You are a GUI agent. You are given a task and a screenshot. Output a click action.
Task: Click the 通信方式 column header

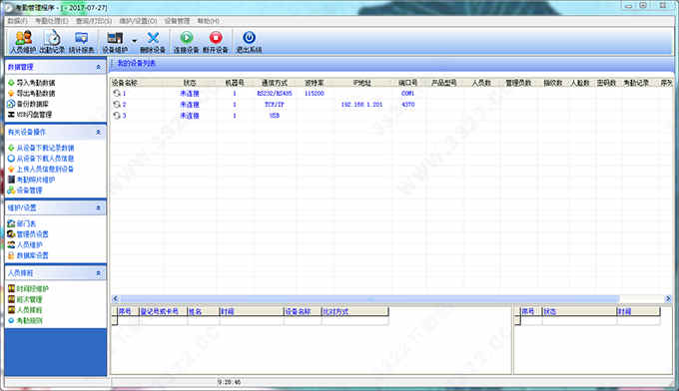[x=275, y=83]
